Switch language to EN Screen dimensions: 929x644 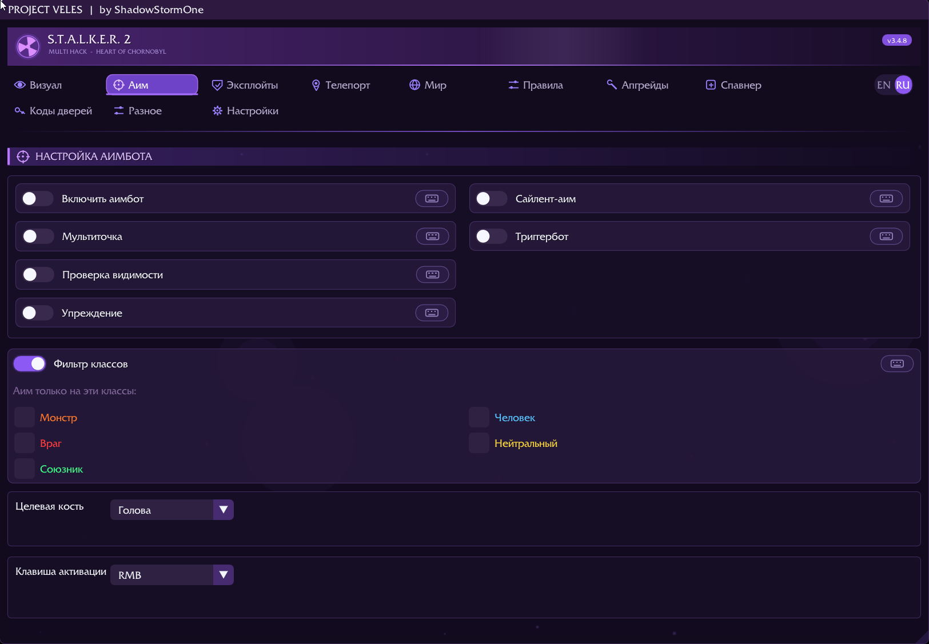[883, 85]
